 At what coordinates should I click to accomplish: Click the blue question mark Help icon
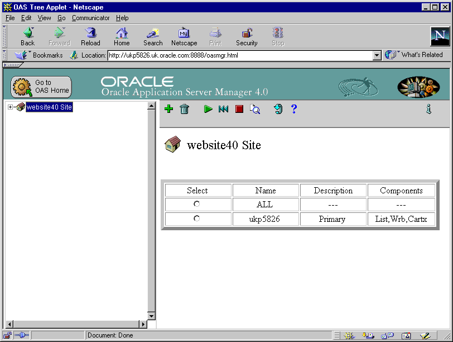click(294, 109)
